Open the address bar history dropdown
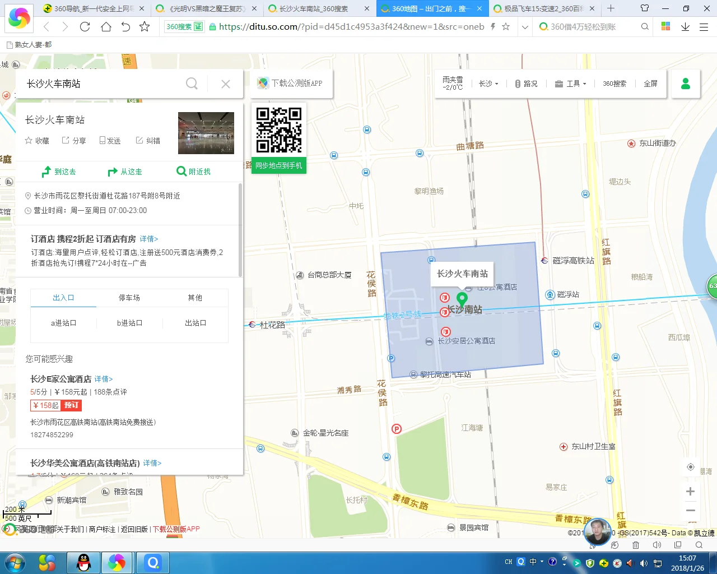The image size is (717, 574). (525, 26)
